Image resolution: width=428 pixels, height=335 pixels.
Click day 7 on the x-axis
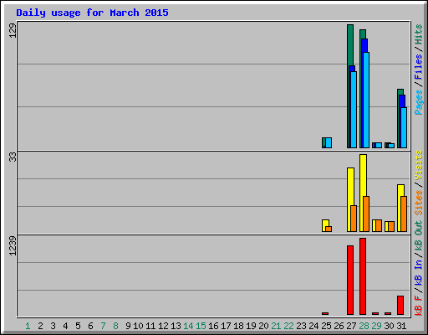point(103,326)
